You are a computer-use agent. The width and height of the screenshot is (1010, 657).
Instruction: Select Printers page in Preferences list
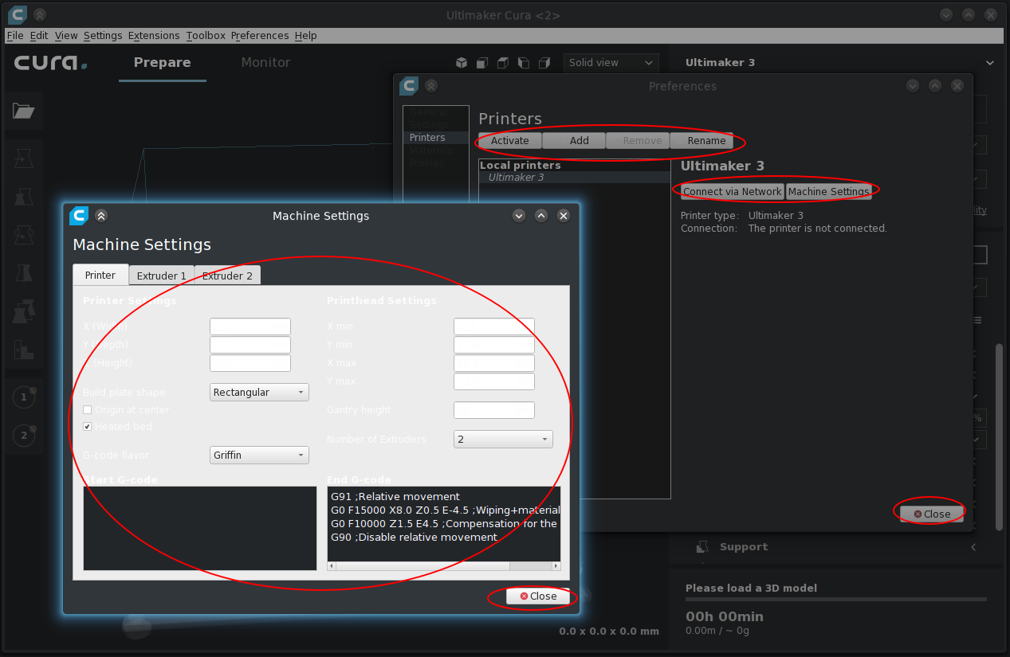click(x=436, y=138)
